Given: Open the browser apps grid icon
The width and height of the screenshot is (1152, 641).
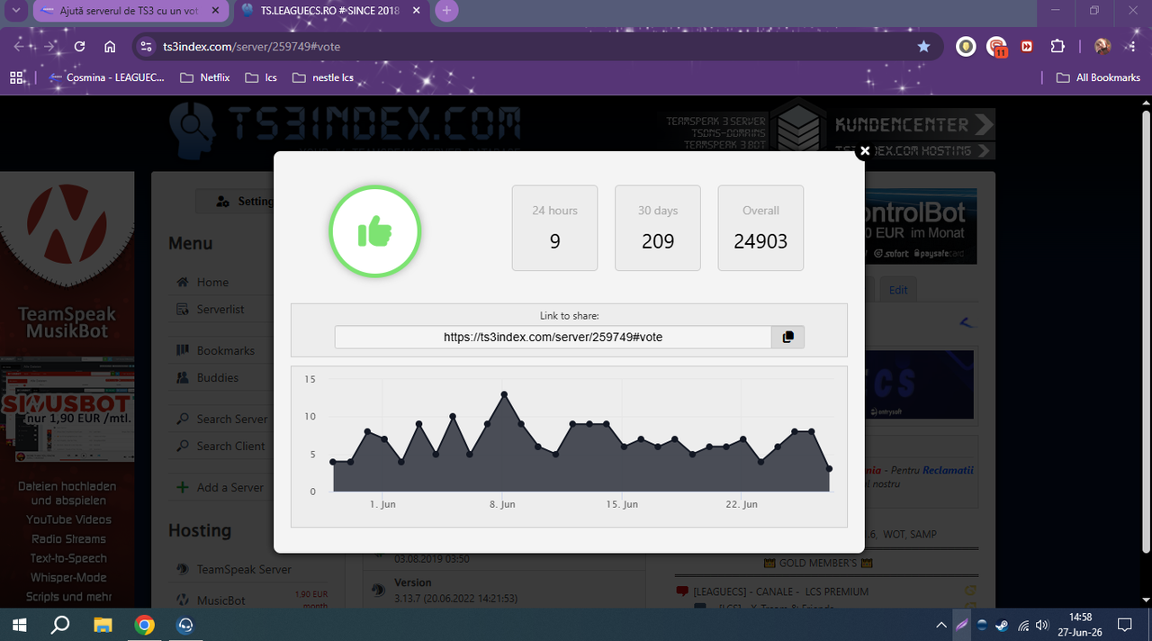Looking at the screenshot, I should point(16,77).
